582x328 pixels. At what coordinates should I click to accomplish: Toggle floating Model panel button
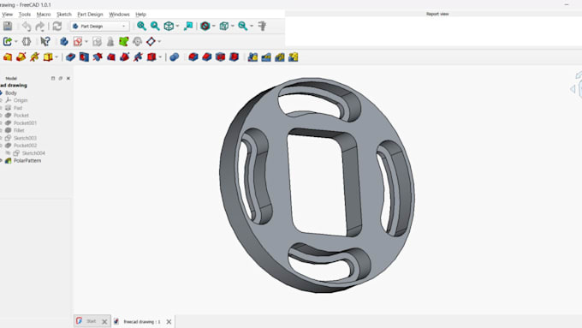point(61,79)
